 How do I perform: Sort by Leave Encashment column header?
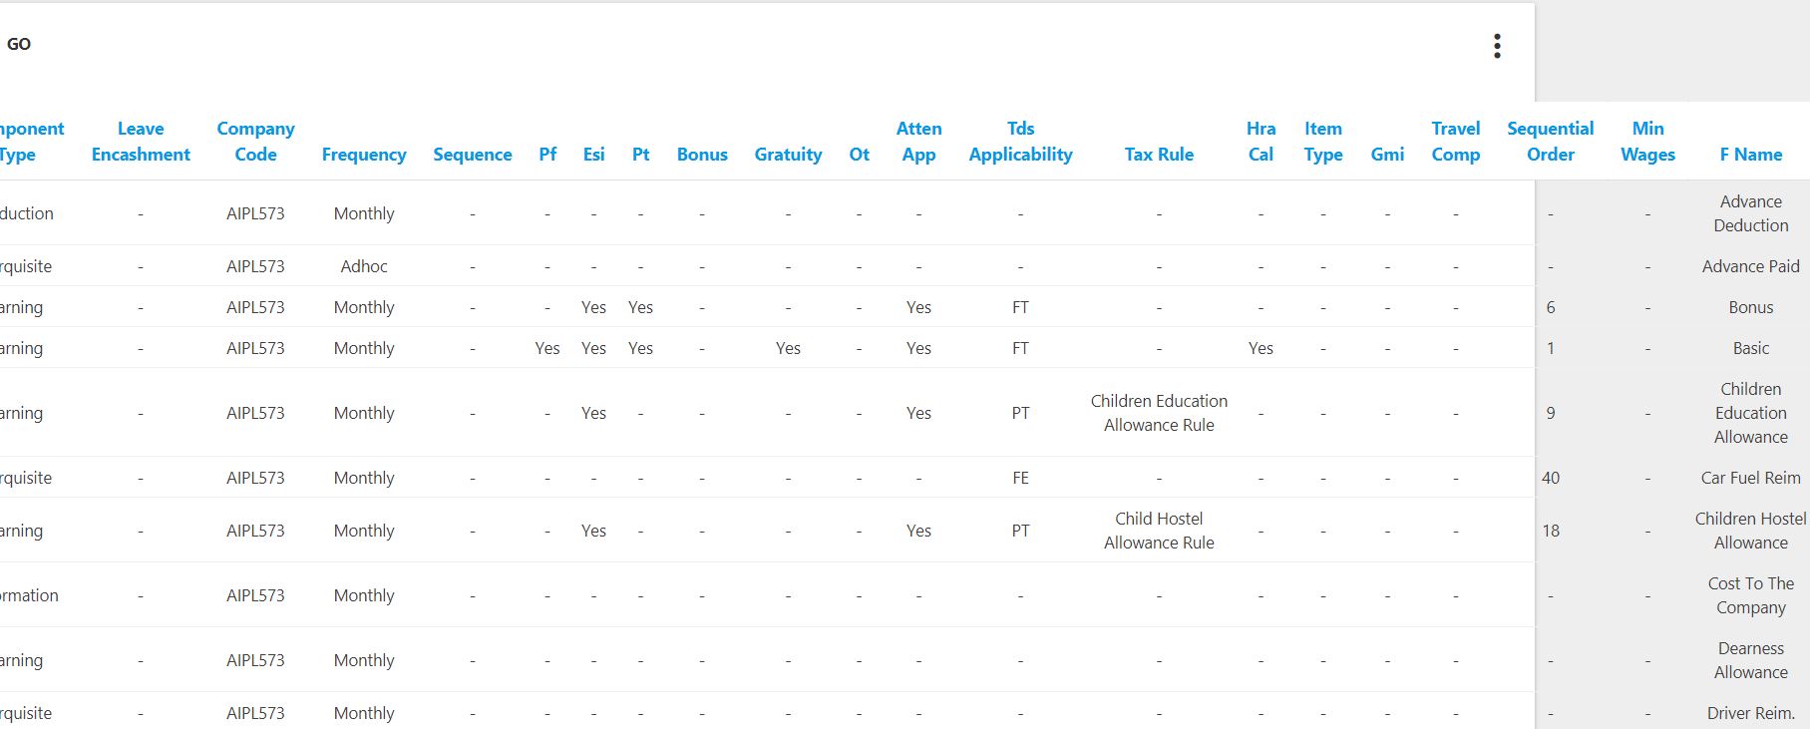pos(141,142)
